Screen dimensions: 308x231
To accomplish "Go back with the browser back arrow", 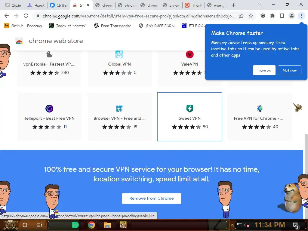I will (x=7, y=16).
